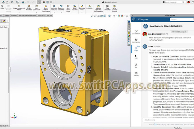Click the Home icon in quick access toolbar
The width and height of the screenshot is (194, 129).
point(4,2)
